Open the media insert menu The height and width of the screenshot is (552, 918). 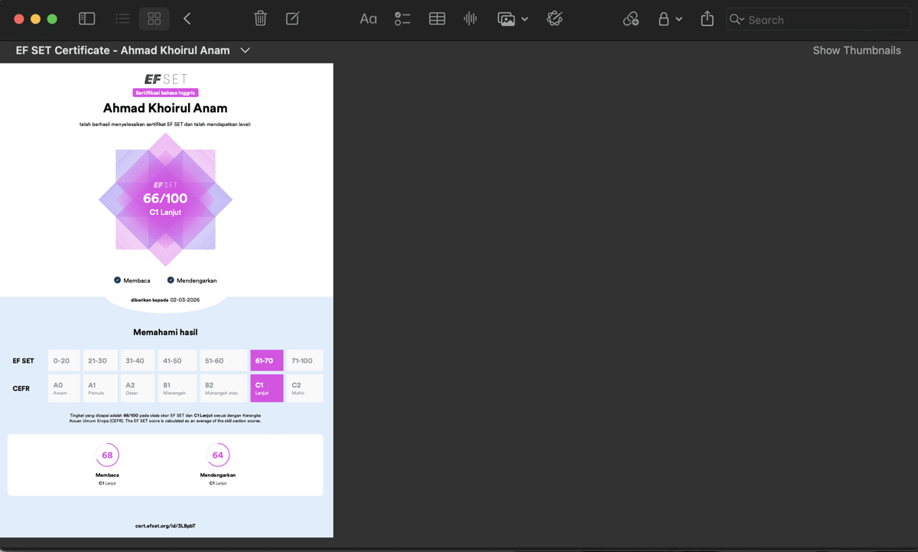pos(513,19)
